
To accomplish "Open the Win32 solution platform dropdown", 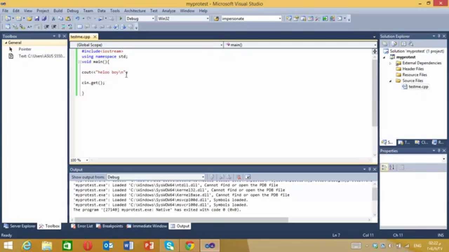I will pyautogui.click(x=208, y=19).
